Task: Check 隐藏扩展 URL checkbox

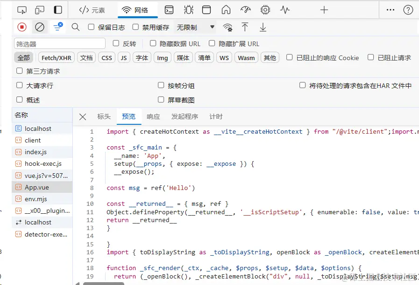Action: pos(212,43)
